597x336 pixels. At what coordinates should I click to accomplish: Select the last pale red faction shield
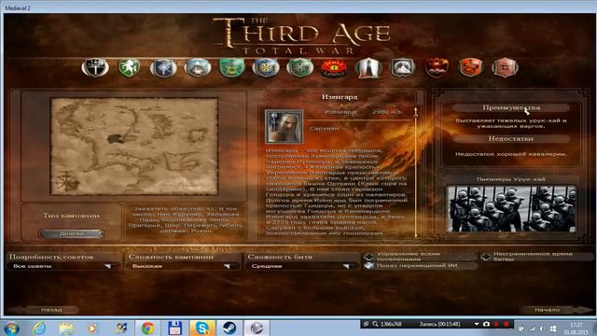(x=505, y=67)
